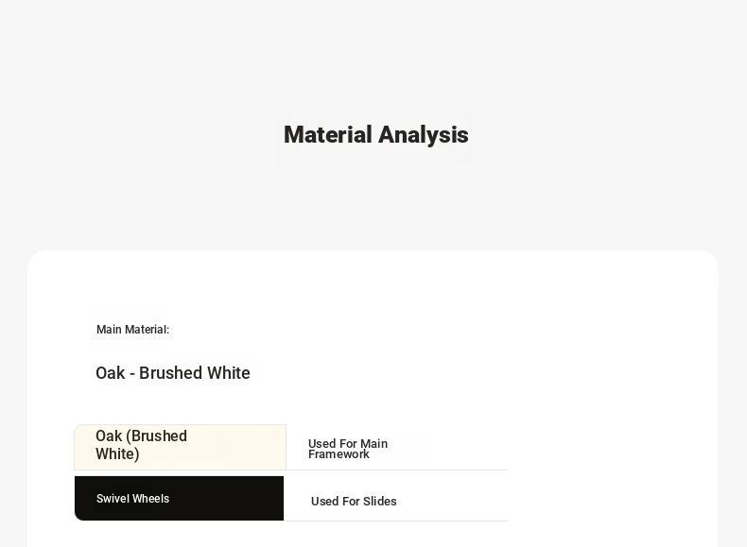Choose the black Swivel Wheels swatch
The image size is (747, 547).
[x=179, y=499]
